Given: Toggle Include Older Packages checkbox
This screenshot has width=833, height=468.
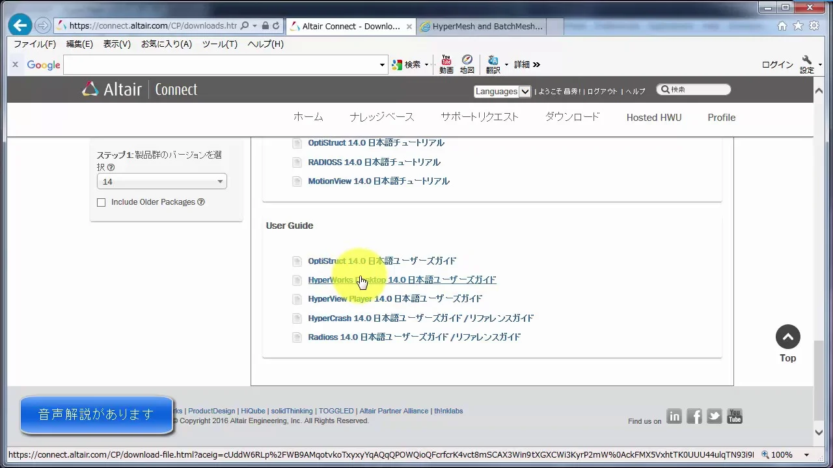Looking at the screenshot, I should click(101, 203).
